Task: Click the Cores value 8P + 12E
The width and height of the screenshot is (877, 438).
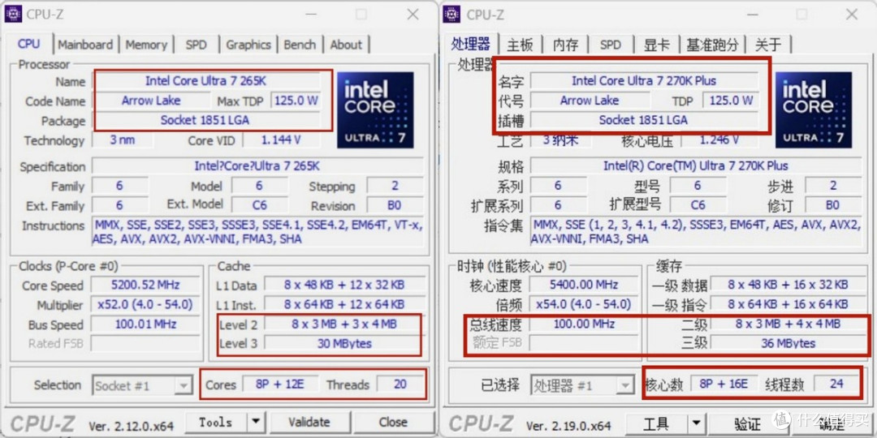Action: point(279,384)
